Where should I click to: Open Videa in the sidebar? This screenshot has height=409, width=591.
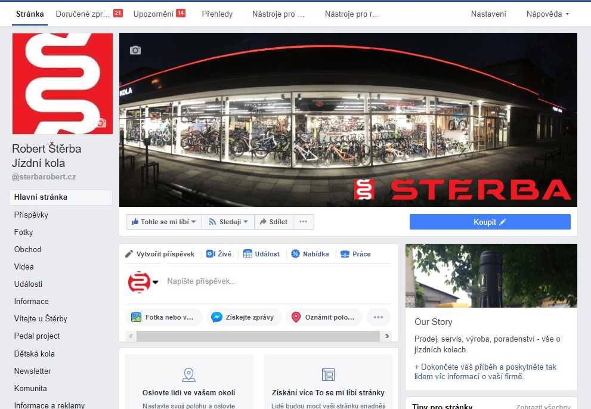(24, 267)
